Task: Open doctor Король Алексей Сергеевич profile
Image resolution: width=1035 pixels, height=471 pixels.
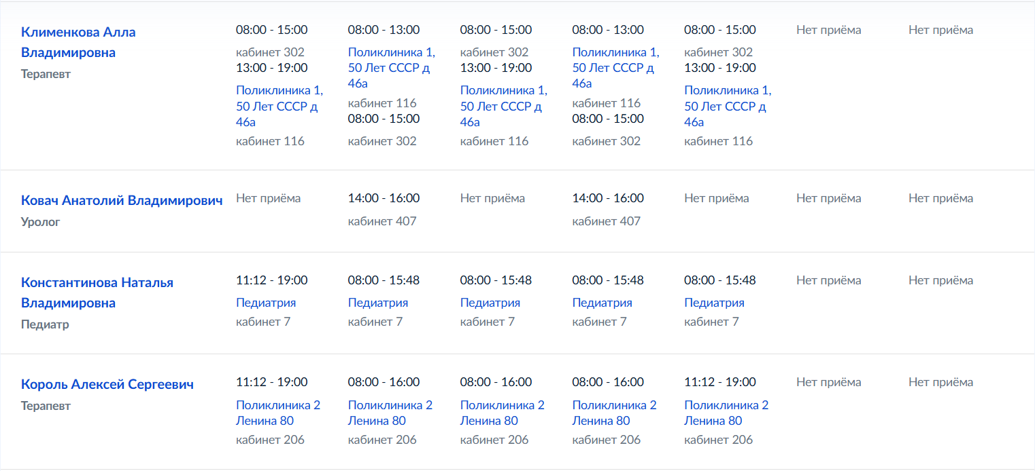Action: tap(107, 384)
